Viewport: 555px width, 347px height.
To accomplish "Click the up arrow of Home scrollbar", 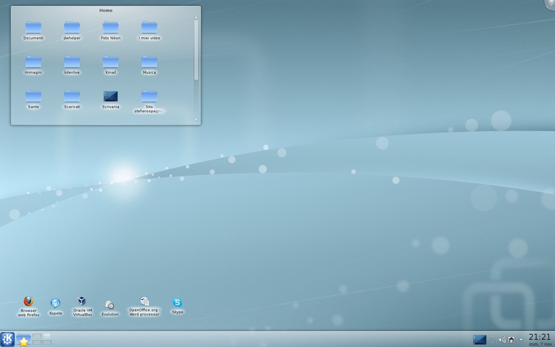I will [x=196, y=17].
